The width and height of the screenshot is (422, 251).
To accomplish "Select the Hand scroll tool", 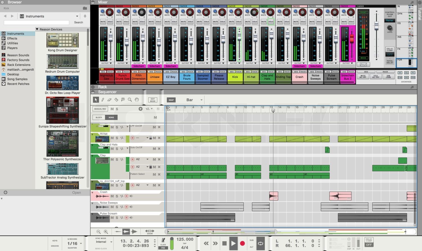I will pyautogui.click(x=136, y=100).
